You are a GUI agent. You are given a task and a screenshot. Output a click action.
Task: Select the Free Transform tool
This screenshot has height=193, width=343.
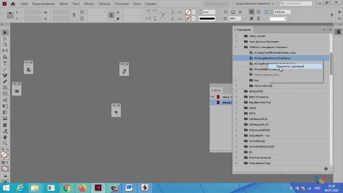point(5,106)
